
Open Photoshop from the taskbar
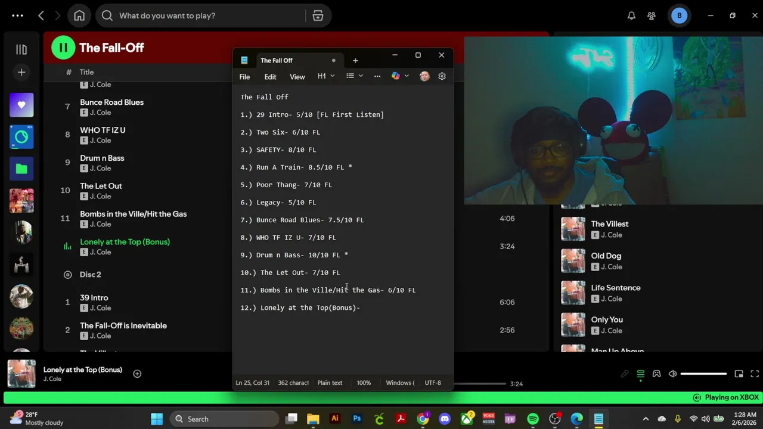(x=357, y=419)
